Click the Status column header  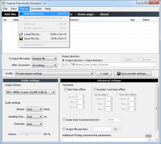pos(146,20)
